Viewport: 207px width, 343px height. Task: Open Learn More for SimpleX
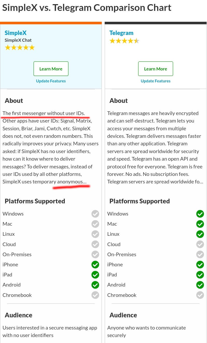pos(51,69)
